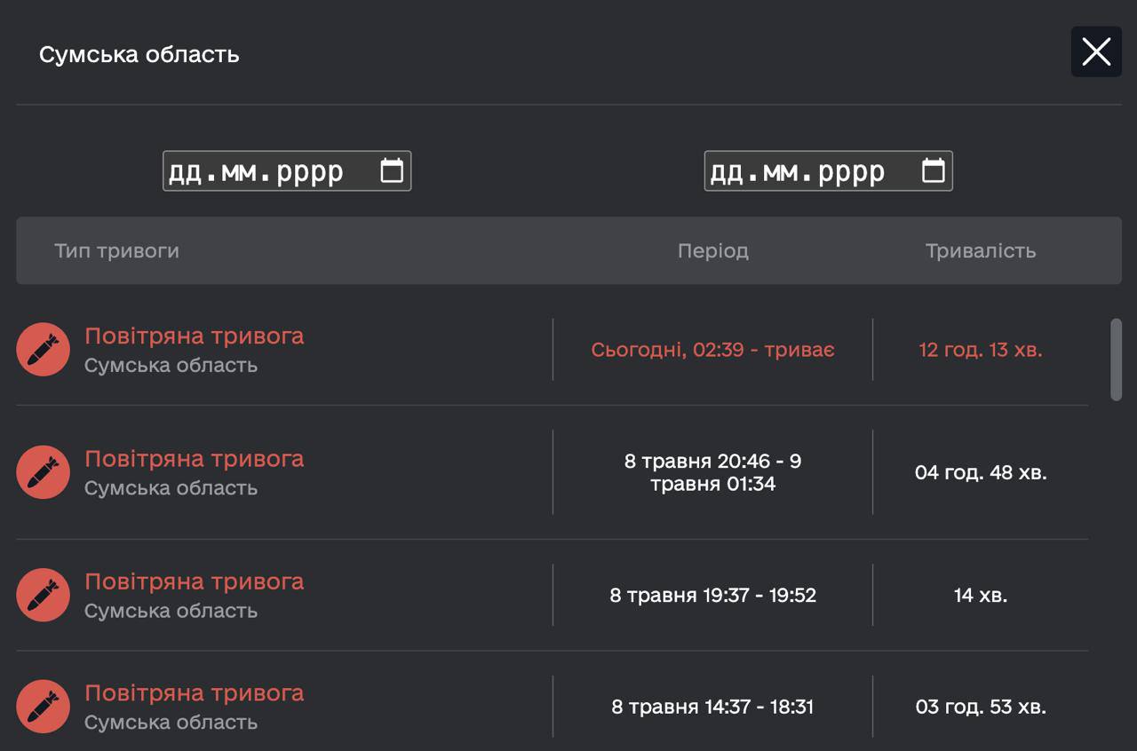Screen dimensions: 1137x751
Task: Click the 8 травня 14:37 - 18:31 period
Action: [x=712, y=707]
